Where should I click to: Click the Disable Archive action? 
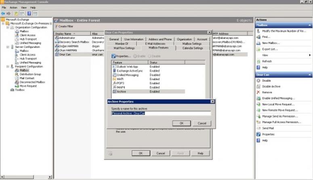pos(271,86)
